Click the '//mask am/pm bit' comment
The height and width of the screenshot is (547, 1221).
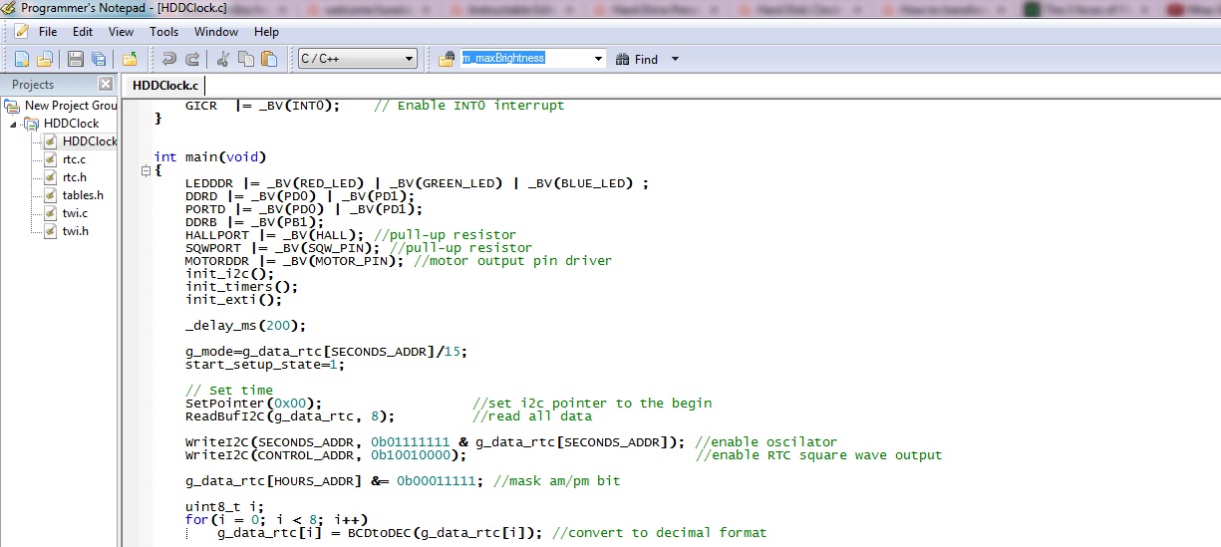click(x=556, y=480)
